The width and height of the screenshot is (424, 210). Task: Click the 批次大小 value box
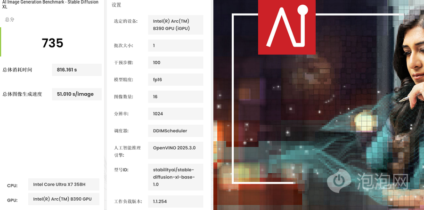(x=175, y=46)
